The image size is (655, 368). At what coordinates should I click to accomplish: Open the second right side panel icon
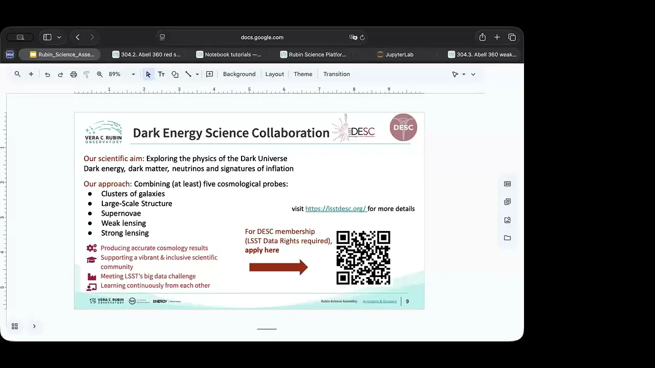(507, 202)
